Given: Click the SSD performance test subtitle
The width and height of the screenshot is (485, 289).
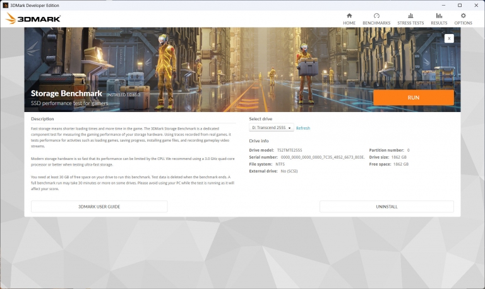Looking at the screenshot, I should coord(69,103).
